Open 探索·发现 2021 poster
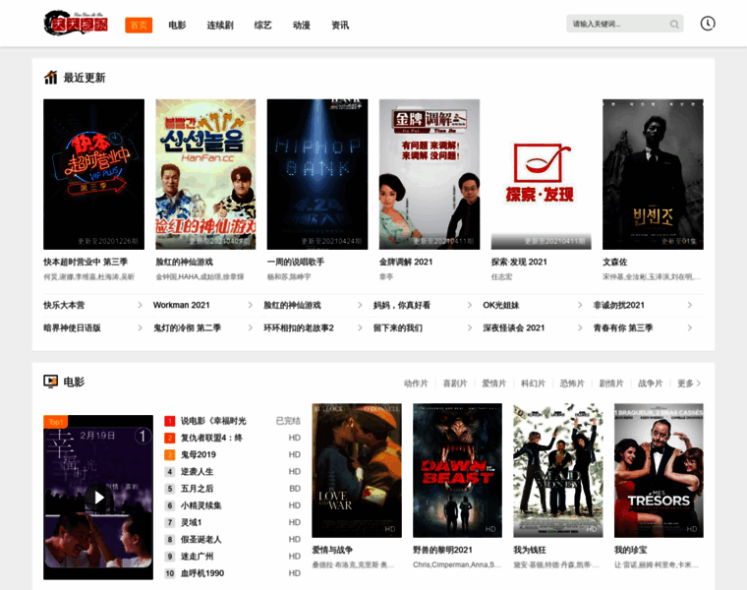Screen dimensions: 747x590 (x=542, y=174)
